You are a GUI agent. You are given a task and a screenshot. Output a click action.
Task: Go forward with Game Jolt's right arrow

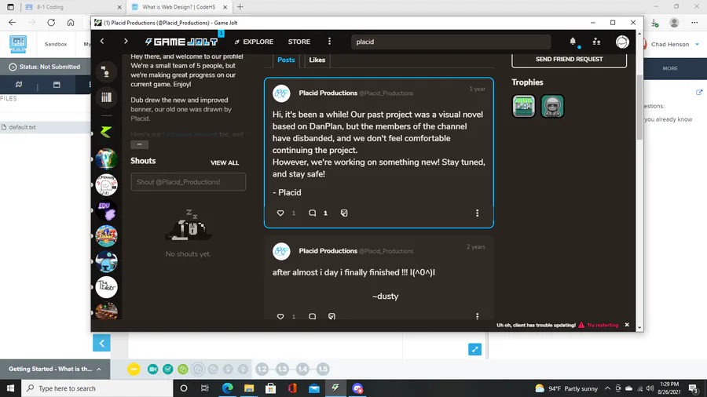coord(126,42)
